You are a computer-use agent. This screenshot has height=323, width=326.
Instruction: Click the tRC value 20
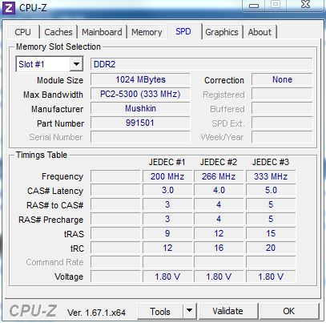(271, 248)
